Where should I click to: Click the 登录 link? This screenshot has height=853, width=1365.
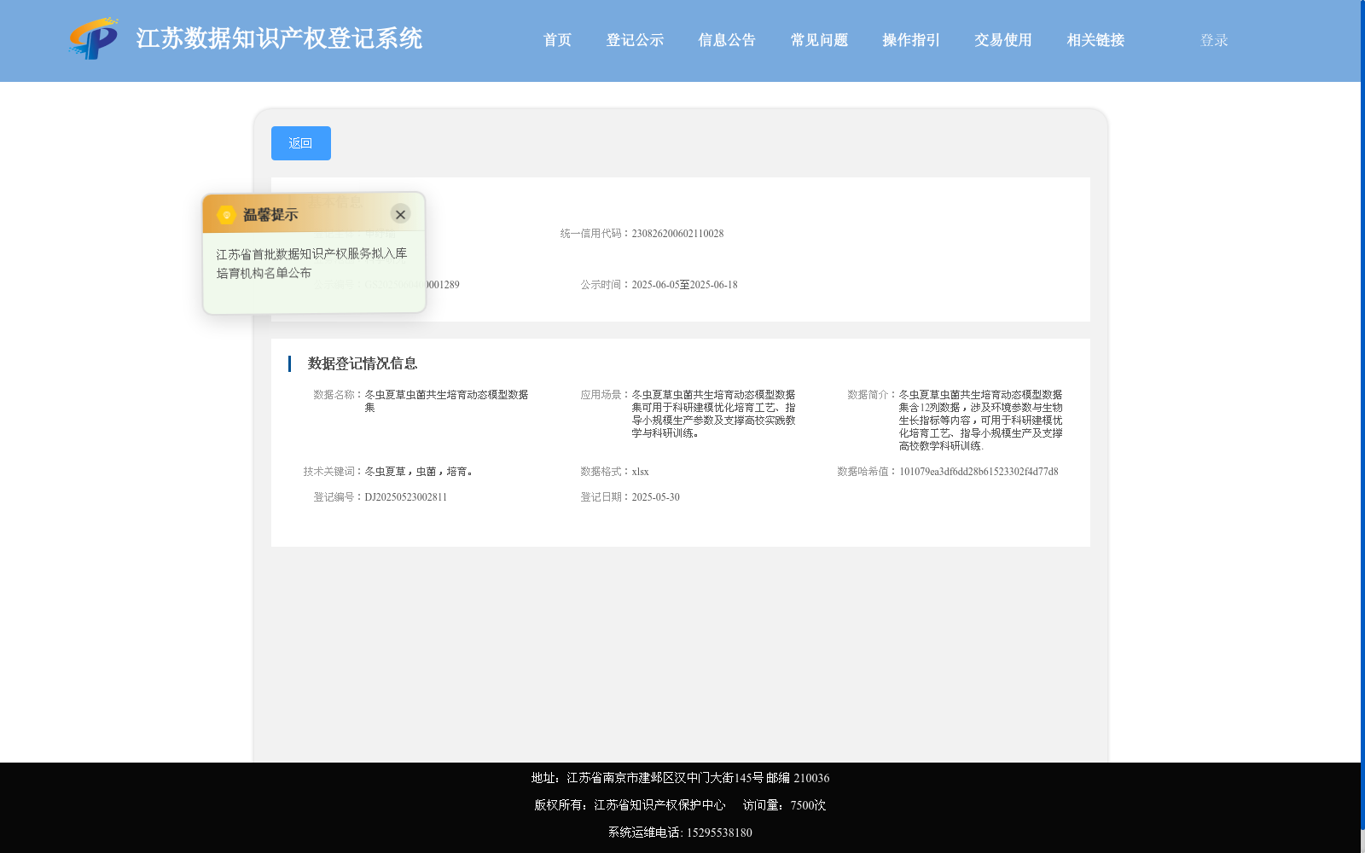(1214, 40)
